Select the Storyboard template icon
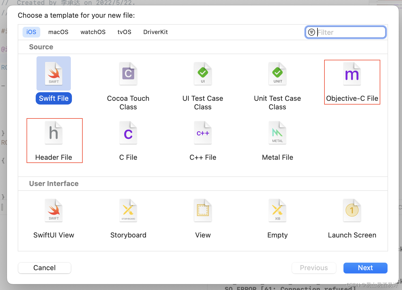This screenshot has height=290, width=402. click(x=128, y=210)
